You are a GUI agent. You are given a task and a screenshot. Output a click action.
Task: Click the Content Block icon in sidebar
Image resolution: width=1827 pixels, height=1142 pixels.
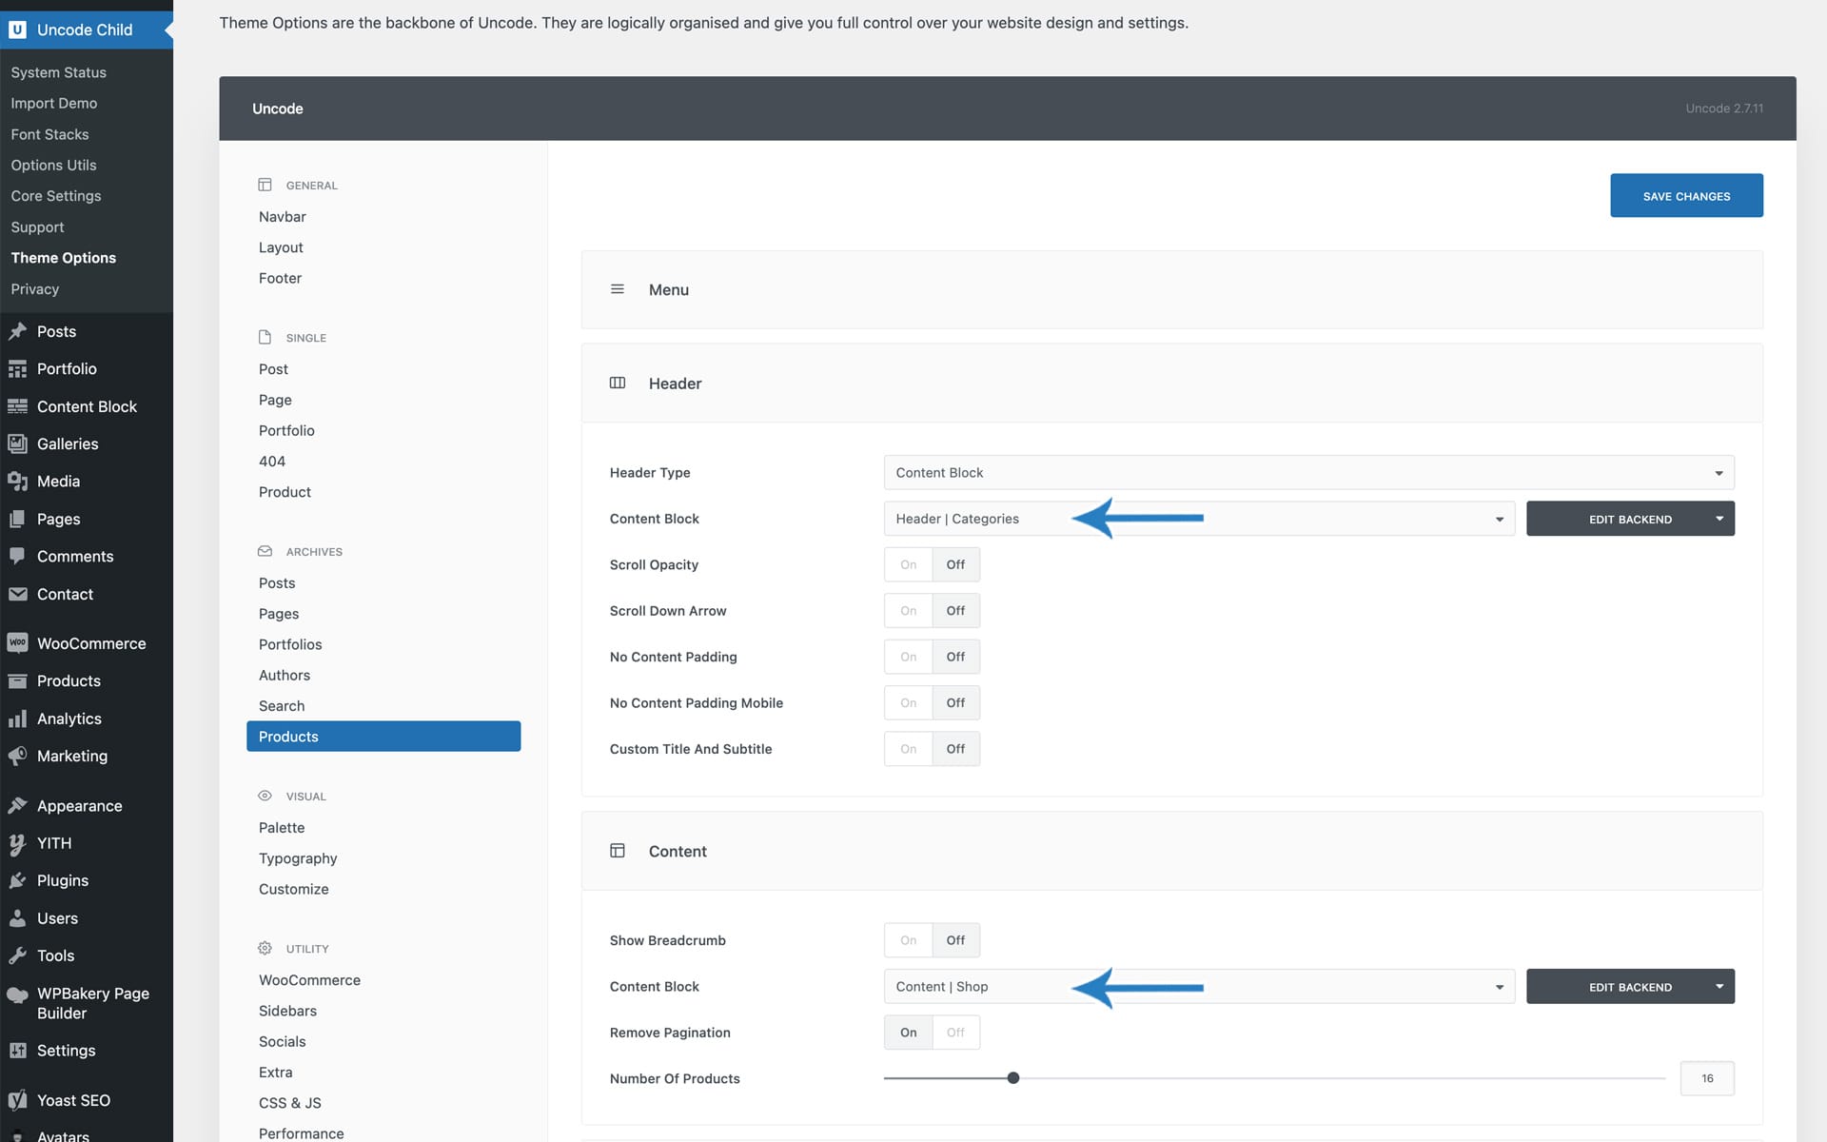pos(17,406)
